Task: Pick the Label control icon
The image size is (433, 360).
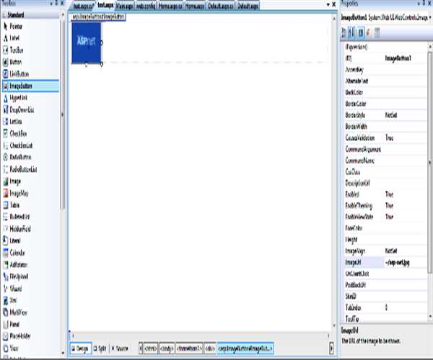Action: (x=6, y=36)
